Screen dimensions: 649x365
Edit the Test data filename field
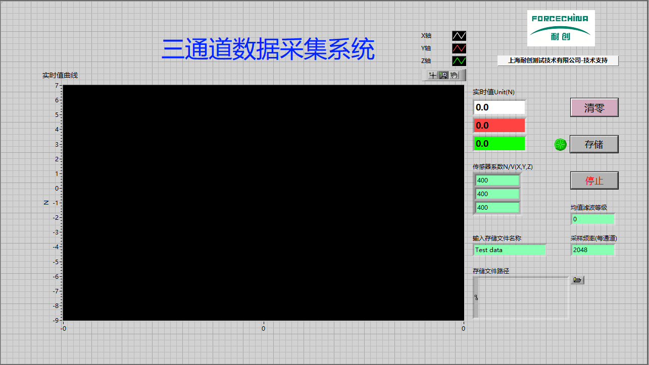pyautogui.click(x=509, y=250)
